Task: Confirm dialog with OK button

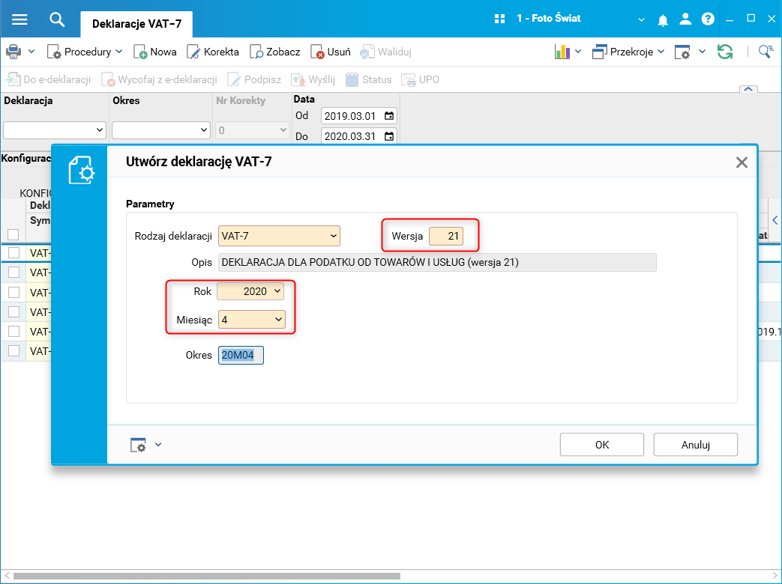Action: [x=602, y=445]
